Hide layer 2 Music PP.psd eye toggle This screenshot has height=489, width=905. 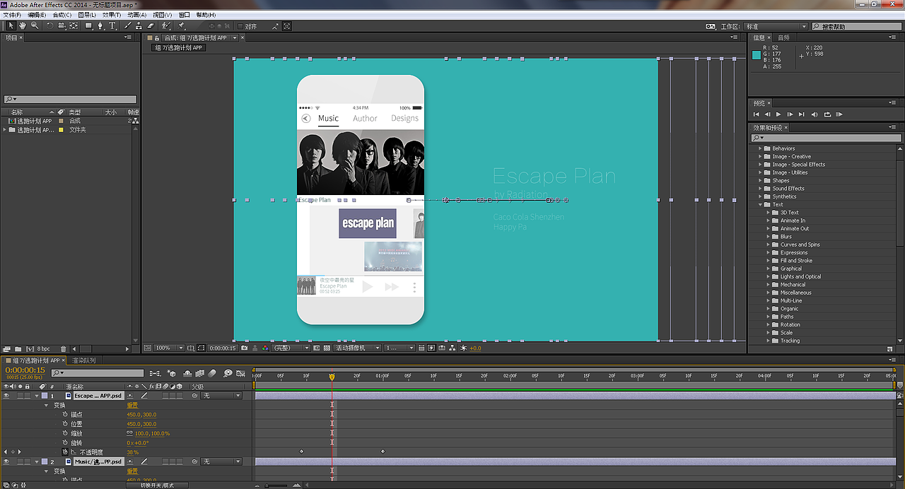(6, 461)
